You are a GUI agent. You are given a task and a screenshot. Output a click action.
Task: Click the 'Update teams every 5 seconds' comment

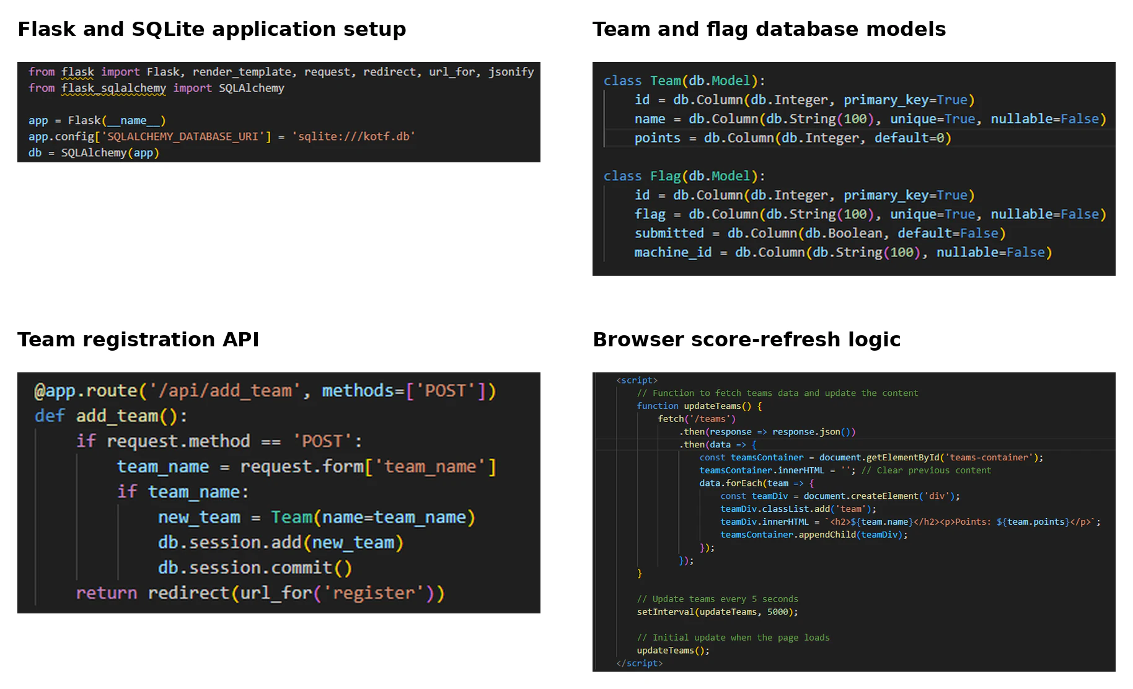(x=717, y=599)
